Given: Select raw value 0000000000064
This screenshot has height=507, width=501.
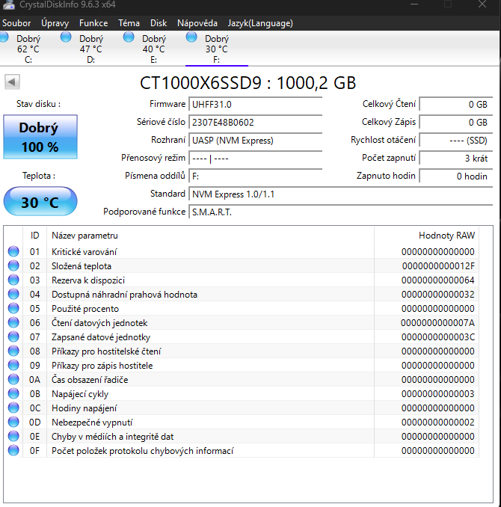Looking at the screenshot, I should [x=438, y=280].
